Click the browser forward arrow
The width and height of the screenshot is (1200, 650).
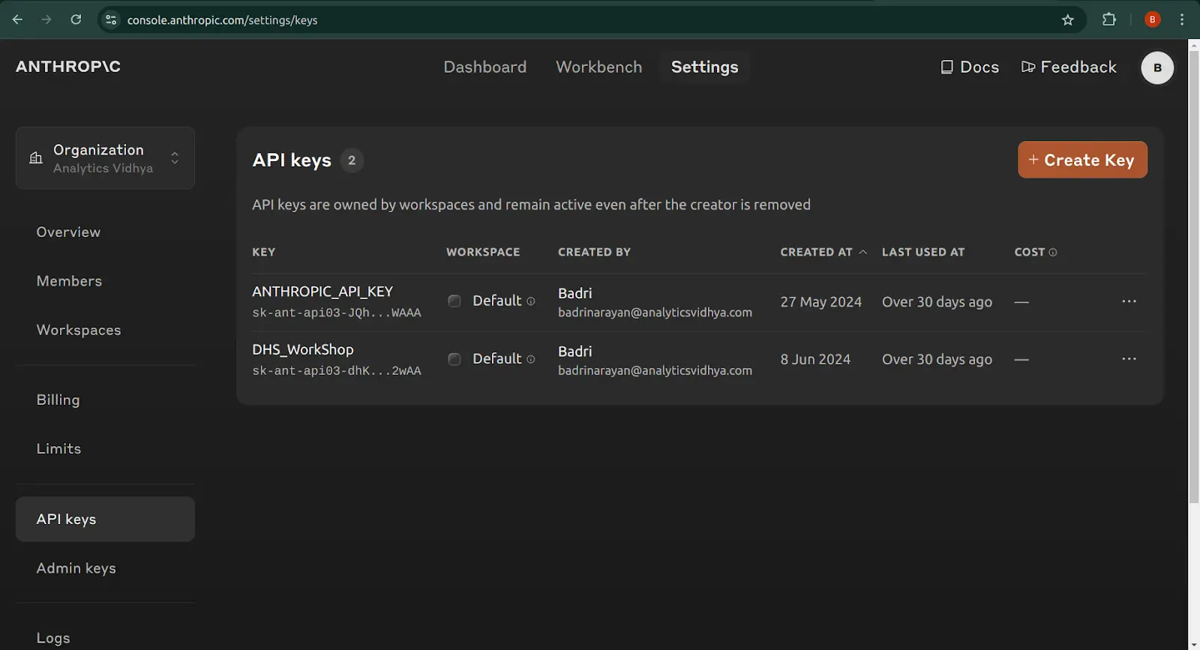point(46,19)
